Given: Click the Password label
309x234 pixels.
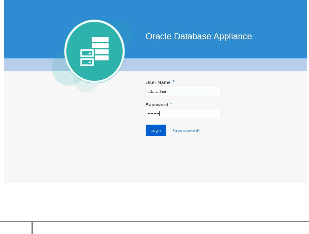Looking at the screenshot, I should 157,105.
